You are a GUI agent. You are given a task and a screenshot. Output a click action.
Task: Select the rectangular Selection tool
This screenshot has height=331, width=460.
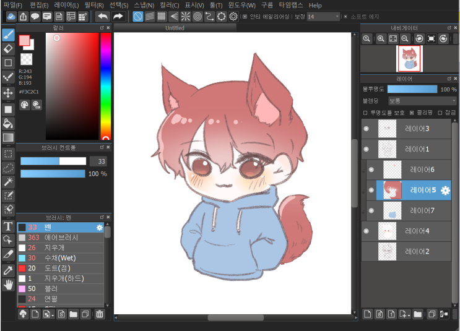click(x=8, y=154)
